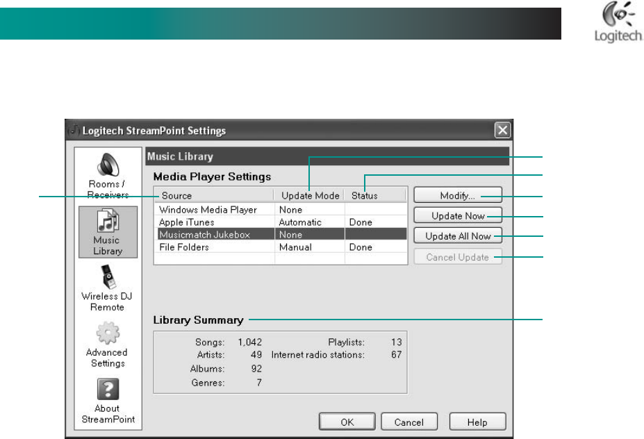Click the Update Now button
Image resolution: width=644 pixels, height=439 pixels.
click(x=458, y=215)
